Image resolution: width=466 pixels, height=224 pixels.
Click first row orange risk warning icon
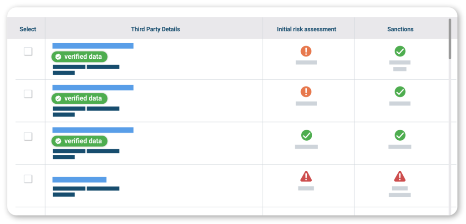pos(306,51)
